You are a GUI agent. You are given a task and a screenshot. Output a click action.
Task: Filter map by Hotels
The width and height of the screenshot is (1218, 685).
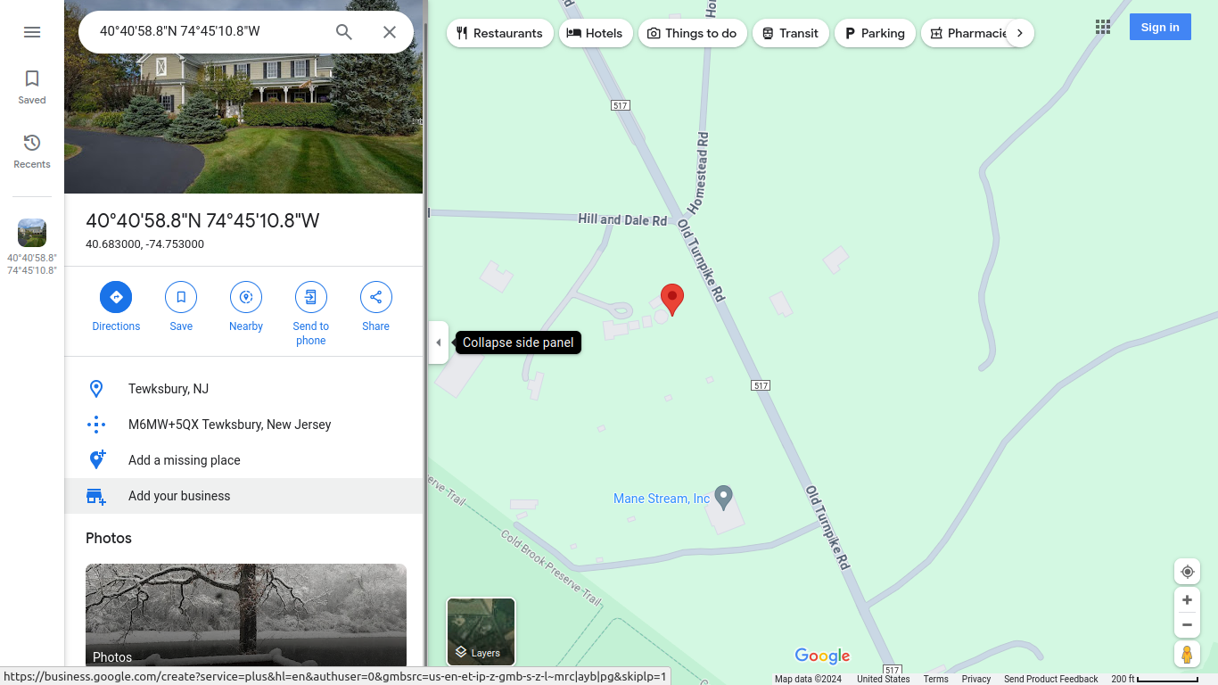tap(597, 33)
